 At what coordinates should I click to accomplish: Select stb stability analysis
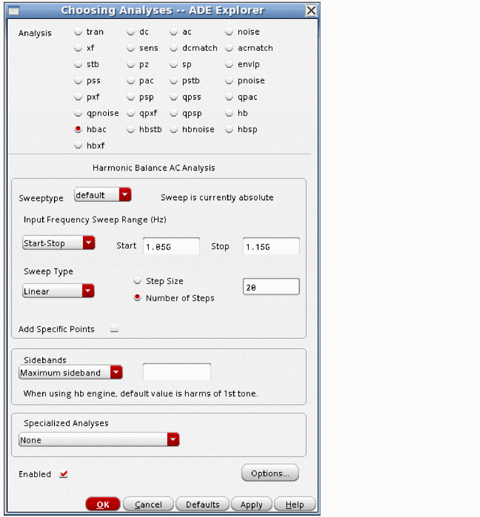coord(78,64)
